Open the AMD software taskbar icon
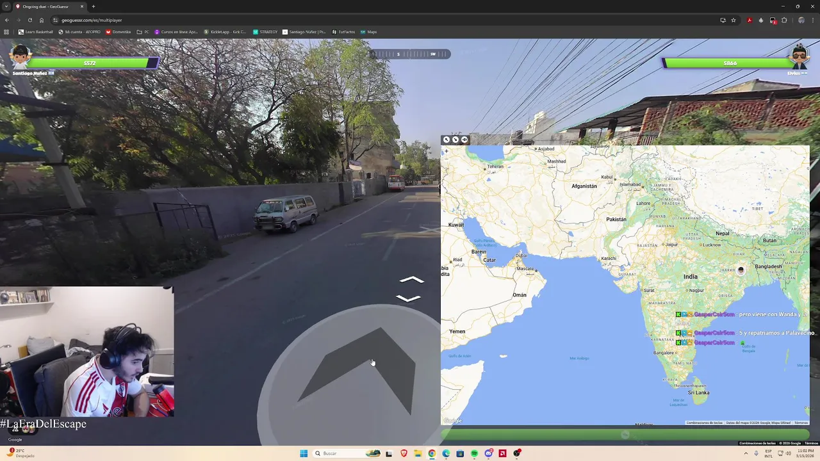 [x=503, y=453]
